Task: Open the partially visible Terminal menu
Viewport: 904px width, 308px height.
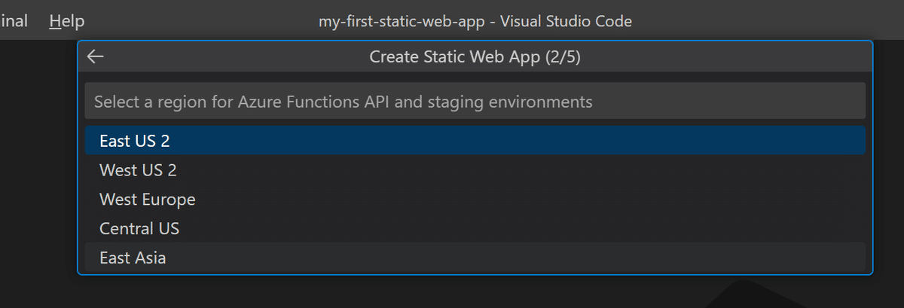Action: click(x=14, y=21)
